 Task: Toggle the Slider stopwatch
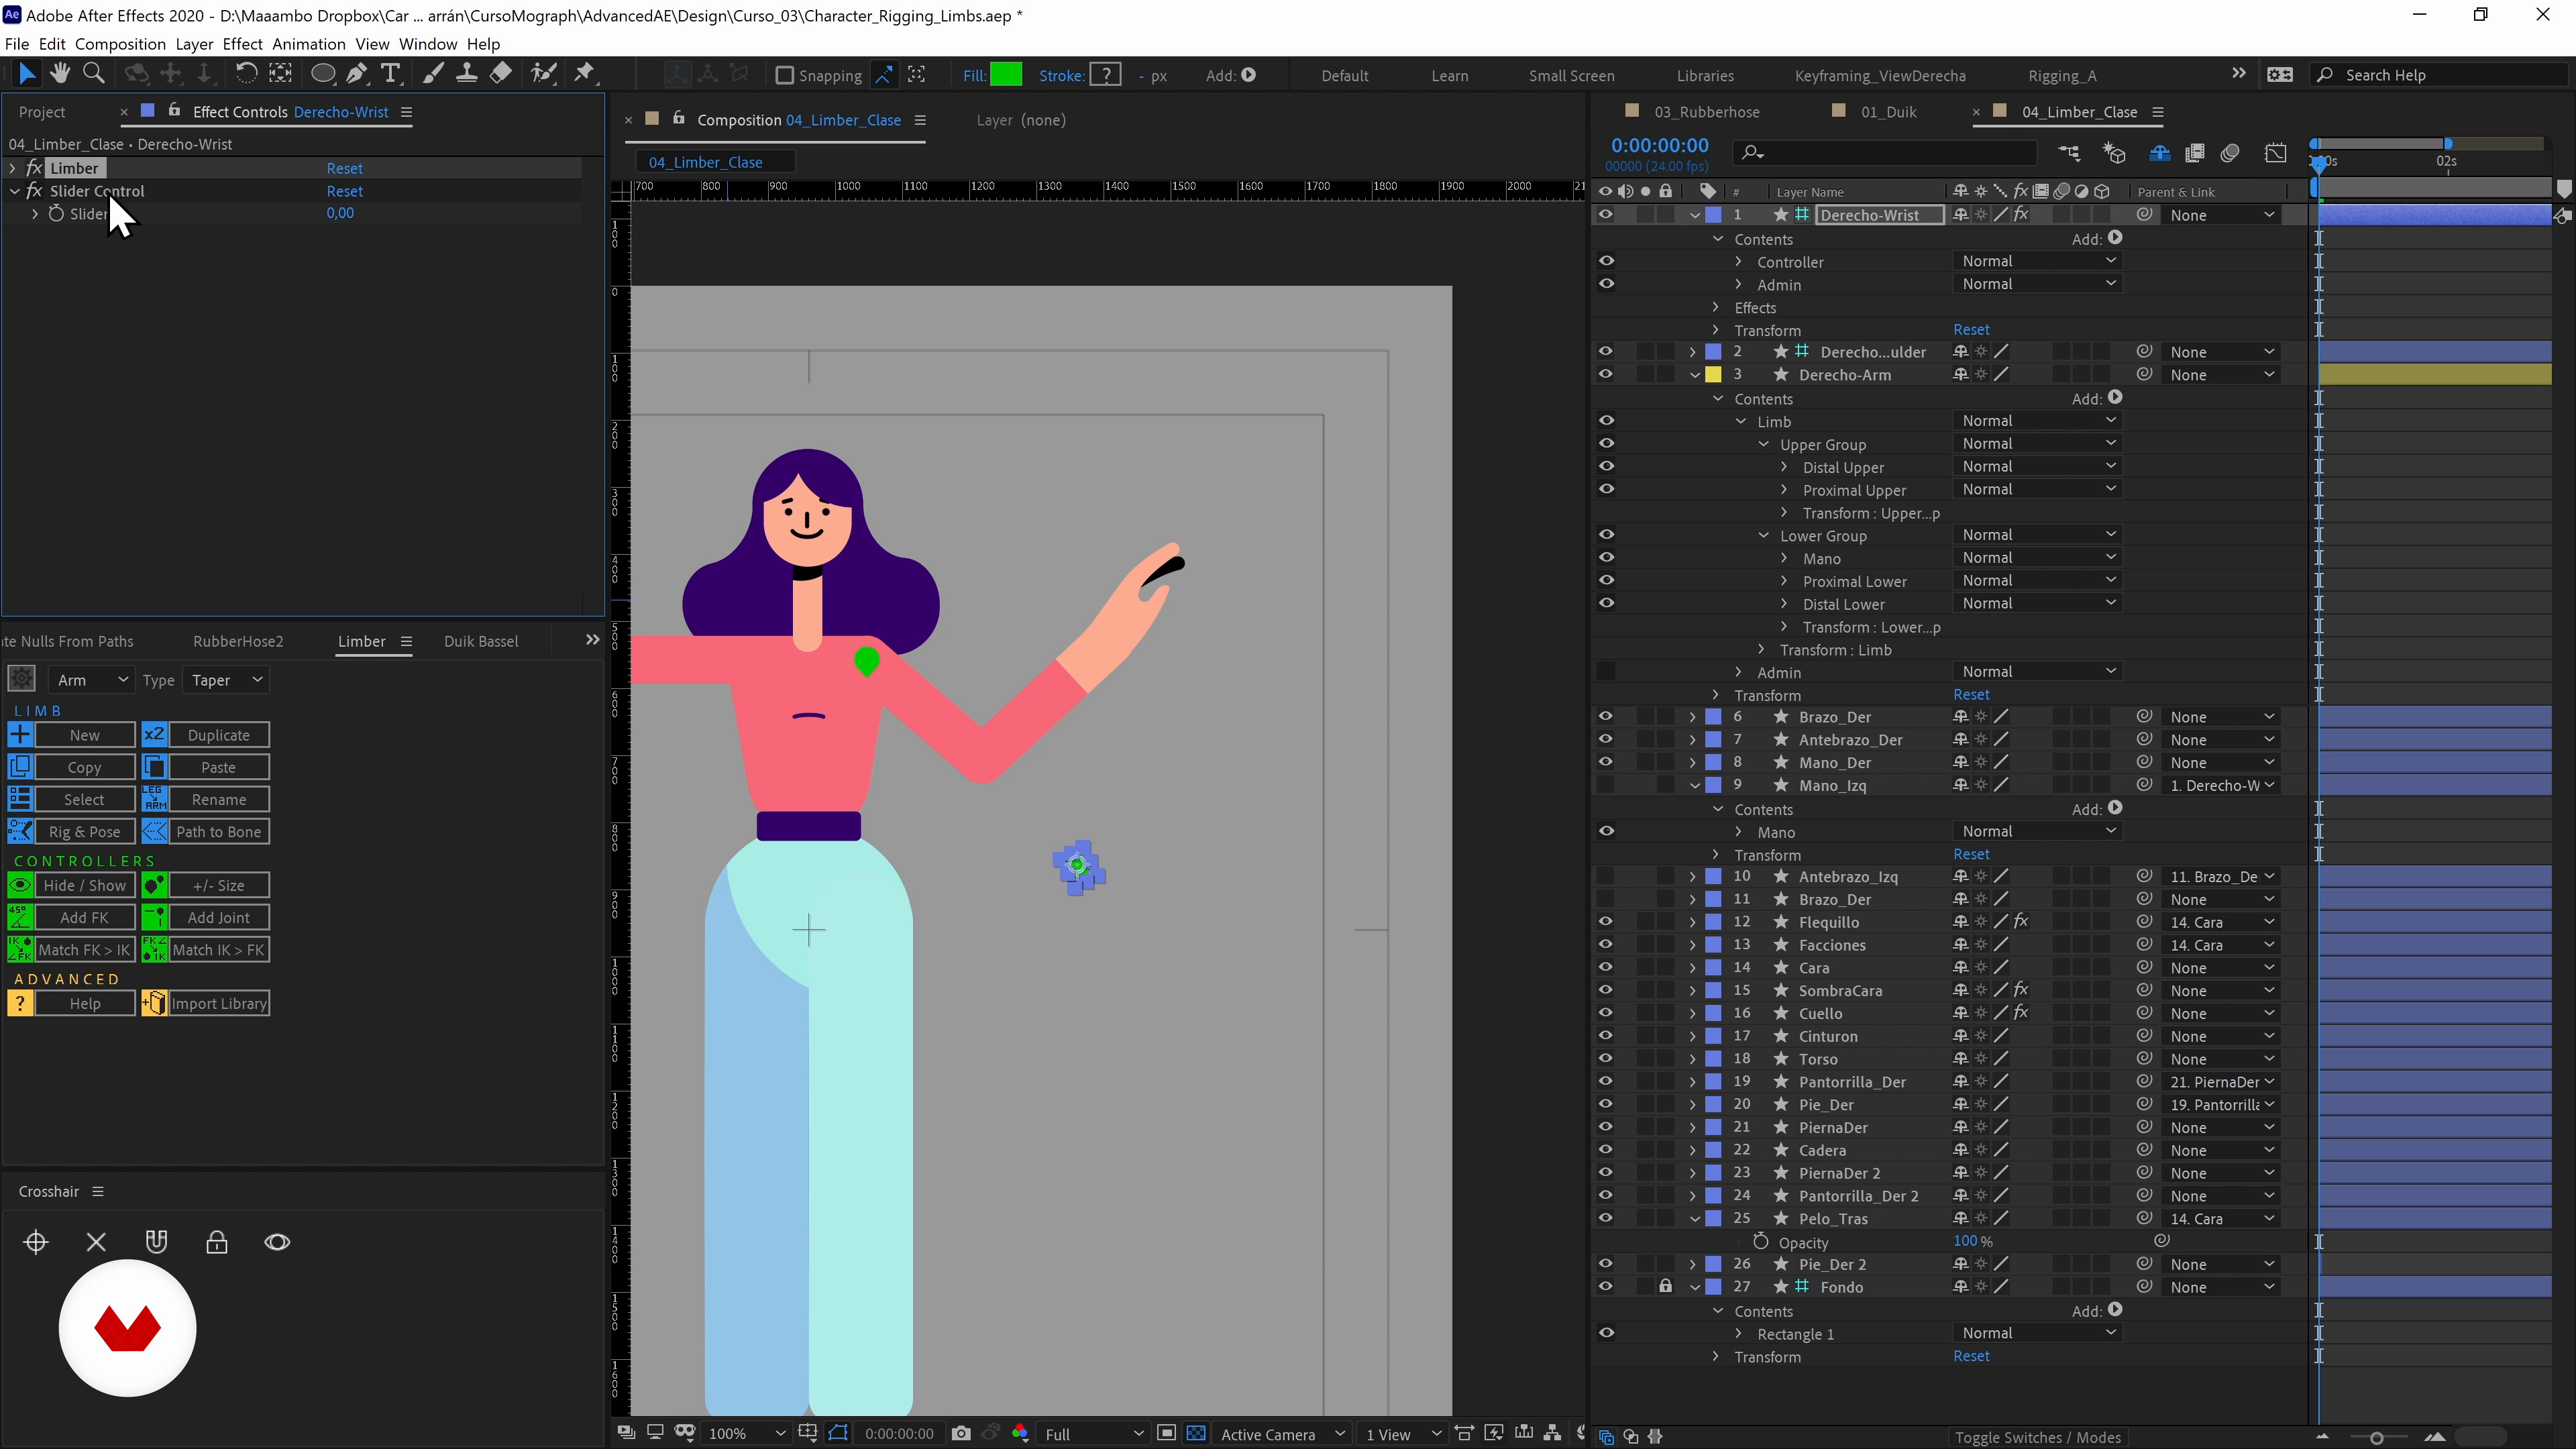pyautogui.click(x=56, y=213)
